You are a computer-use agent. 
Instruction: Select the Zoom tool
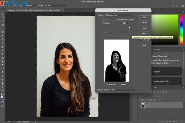[2, 87]
